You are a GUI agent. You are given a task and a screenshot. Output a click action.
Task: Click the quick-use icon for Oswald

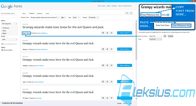pyautogui.click(x=107, y=65)
